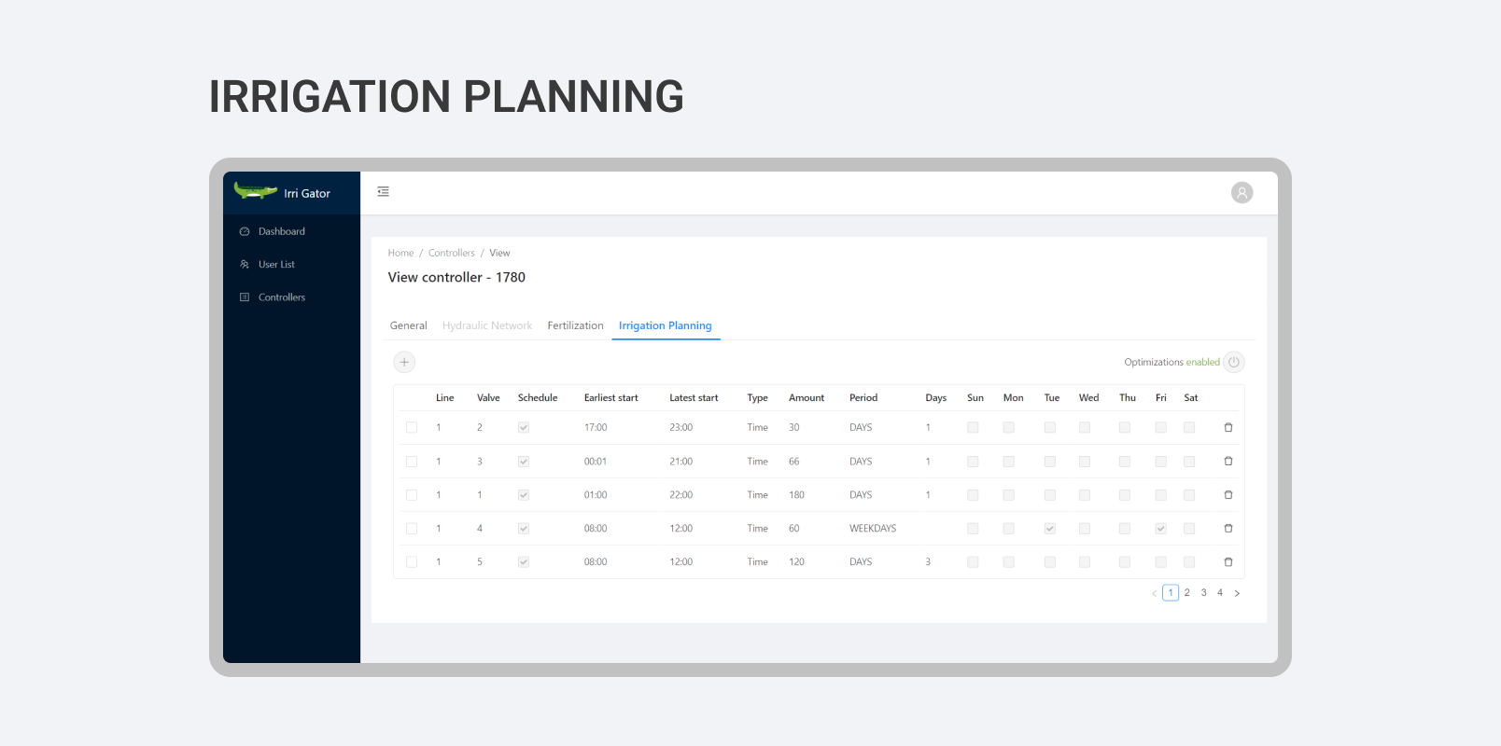The width and height of the screenshot is (1501, 746).
Task: Toggle Wed checkbox in amount 180 row
Action: point(1085,494)
